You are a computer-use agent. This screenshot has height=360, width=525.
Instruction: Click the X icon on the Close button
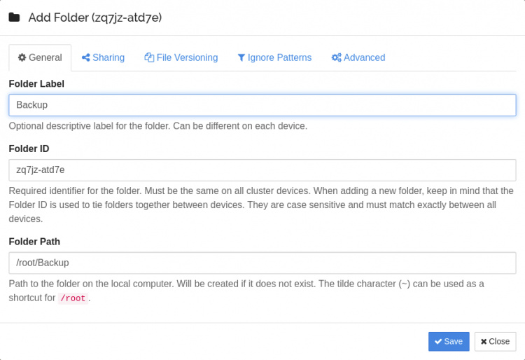[484, 341]
